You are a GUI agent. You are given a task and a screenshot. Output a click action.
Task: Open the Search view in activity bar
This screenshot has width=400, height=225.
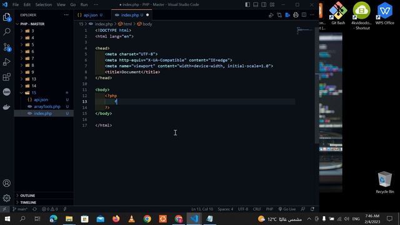click(x=7, y=32)
